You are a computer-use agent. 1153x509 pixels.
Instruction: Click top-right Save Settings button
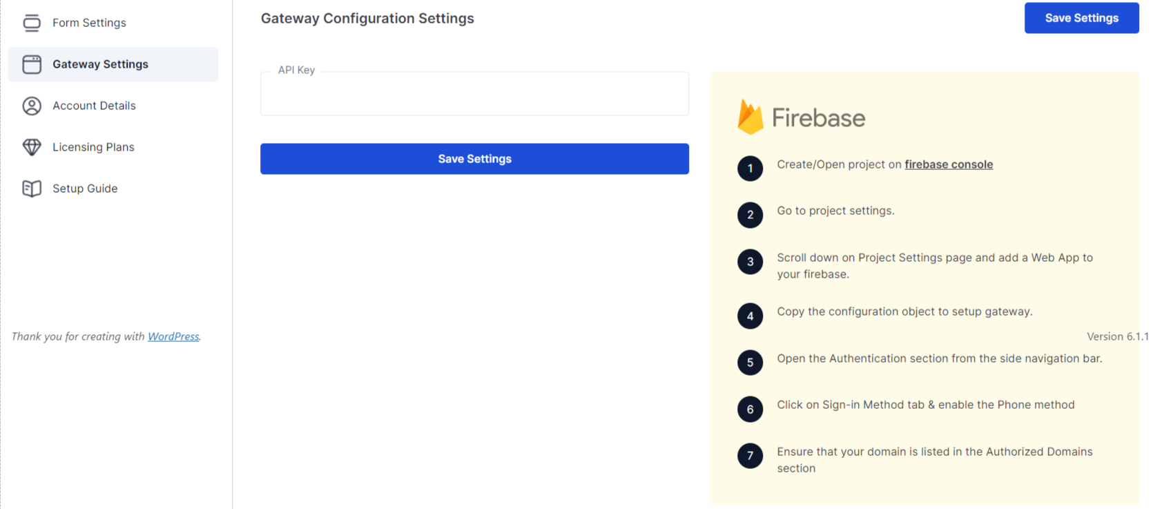1081,18
